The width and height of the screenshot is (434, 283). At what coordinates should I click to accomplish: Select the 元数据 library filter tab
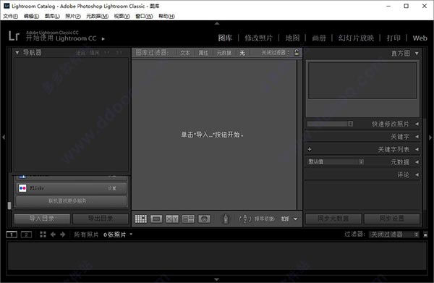click(224, 53)
